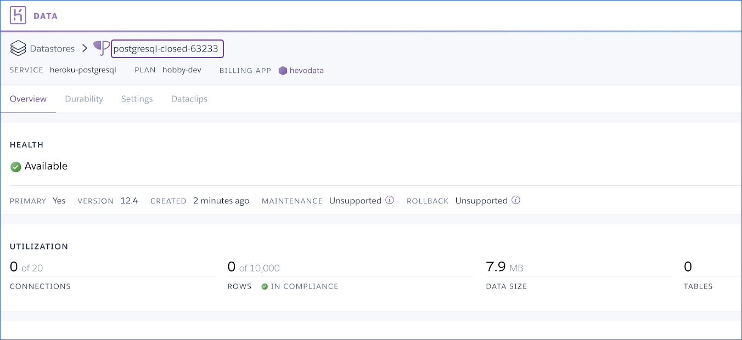The height and width of the screenshot is (340, 742).
Task: Select the postgresql-closed-63233 database name
Action: (x=166, y=49)
